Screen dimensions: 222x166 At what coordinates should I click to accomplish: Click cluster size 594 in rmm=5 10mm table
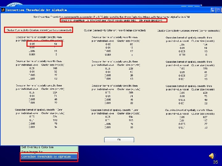tap(131, 117)
